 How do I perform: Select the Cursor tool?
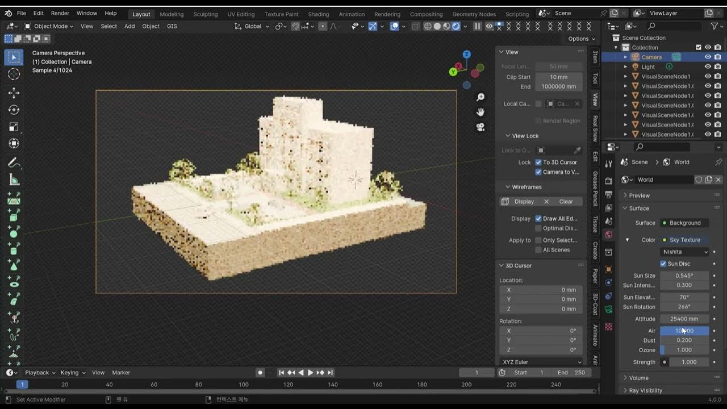pyautogui.click(x=14, y=74)
